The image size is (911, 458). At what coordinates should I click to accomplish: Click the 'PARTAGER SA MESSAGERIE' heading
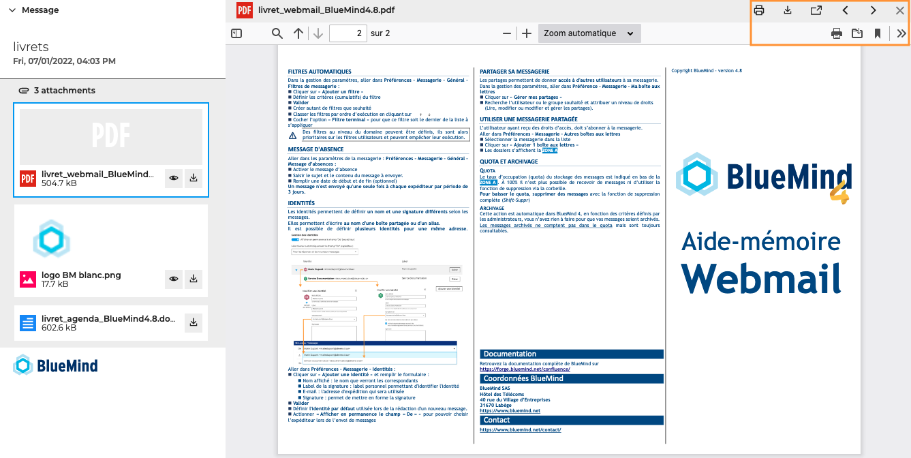[x=514, y=72]
